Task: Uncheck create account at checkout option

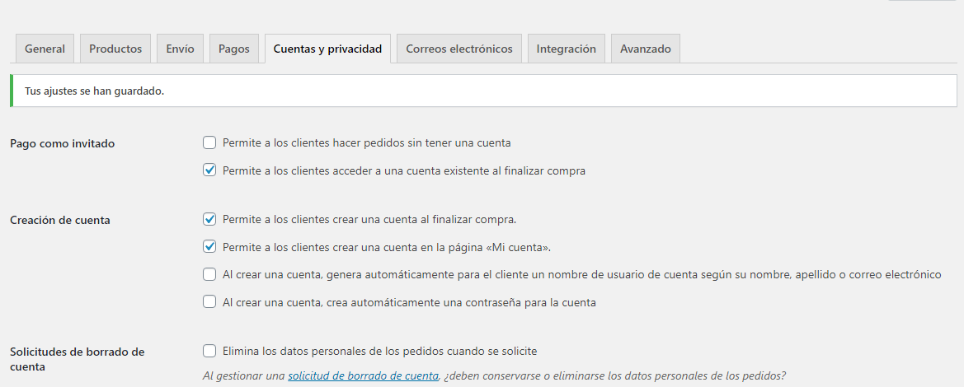Action: [x=209, y=219]
